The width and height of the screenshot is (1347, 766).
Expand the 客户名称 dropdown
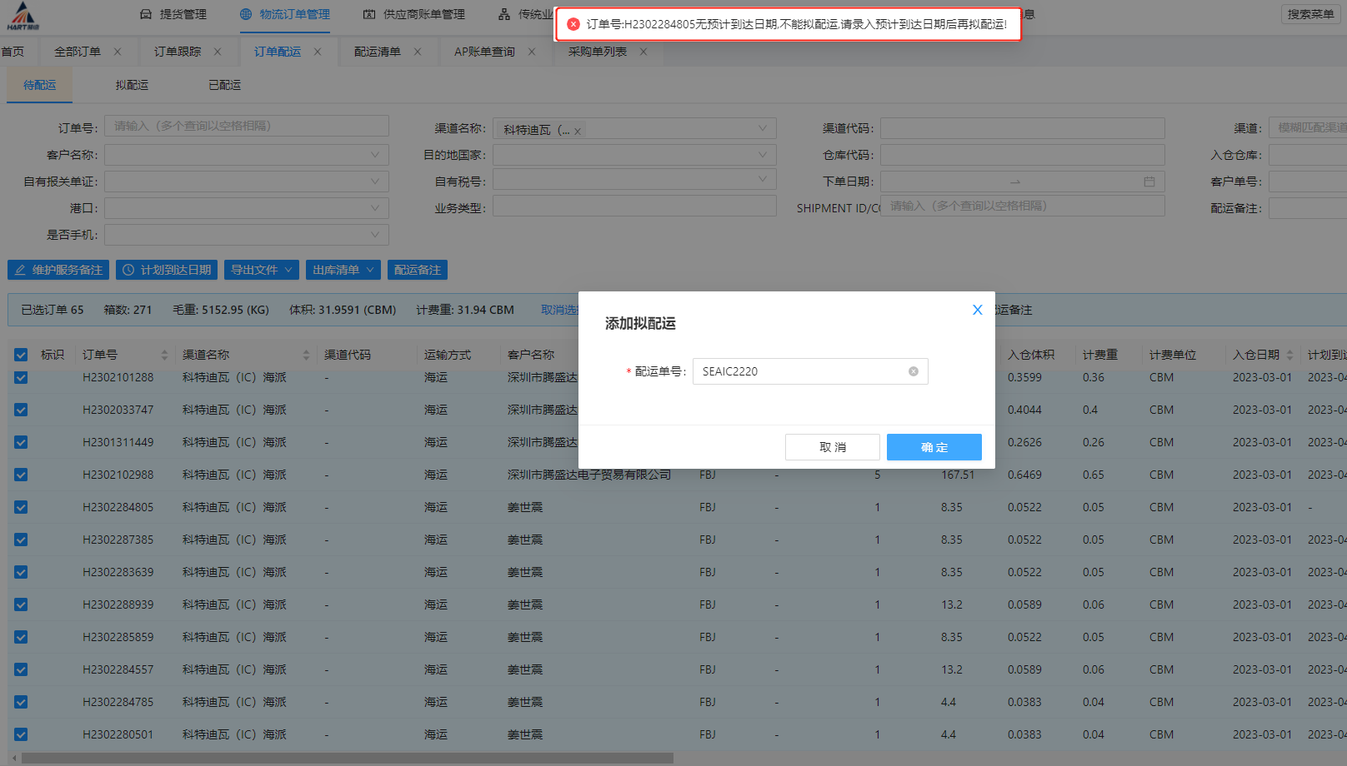[x=374, y=155]
